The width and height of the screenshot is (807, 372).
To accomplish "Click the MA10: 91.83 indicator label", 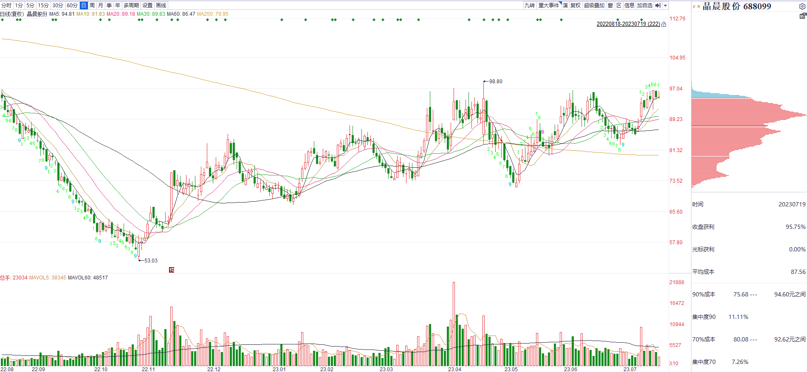I will 90,14.
